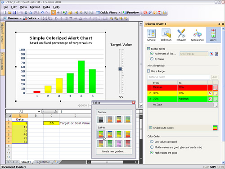The width and height of the screenshot is (225, 169).
Task: Delete the green 70%-Maximum threshold row
Action: (210, 99)
